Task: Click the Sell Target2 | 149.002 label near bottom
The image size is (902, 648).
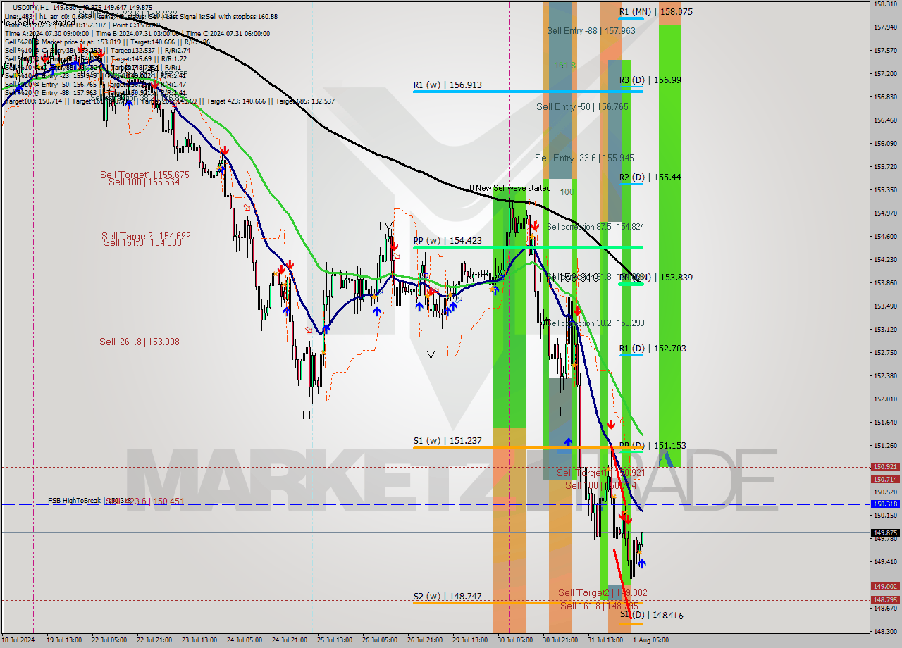Action: 603,593
